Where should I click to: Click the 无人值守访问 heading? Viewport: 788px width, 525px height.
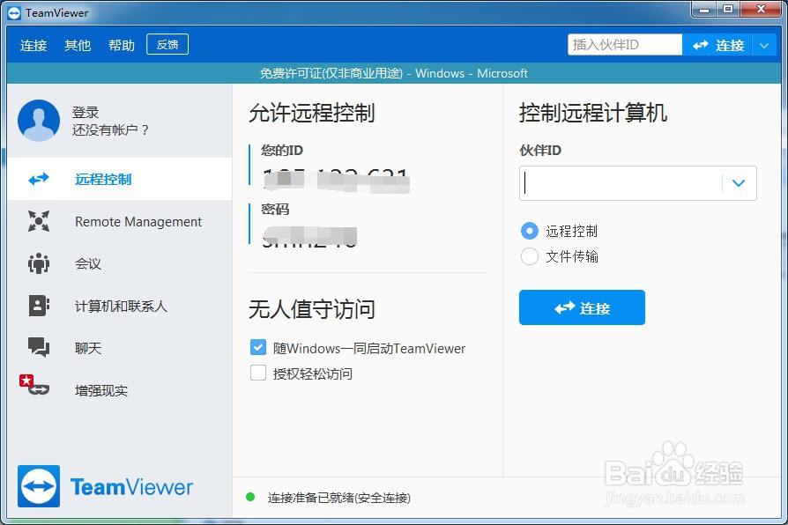[x=311, y=309]
